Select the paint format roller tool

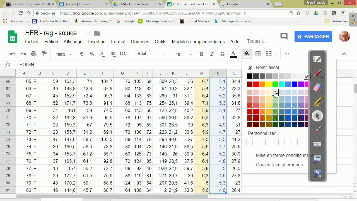[x=44, y=54]
